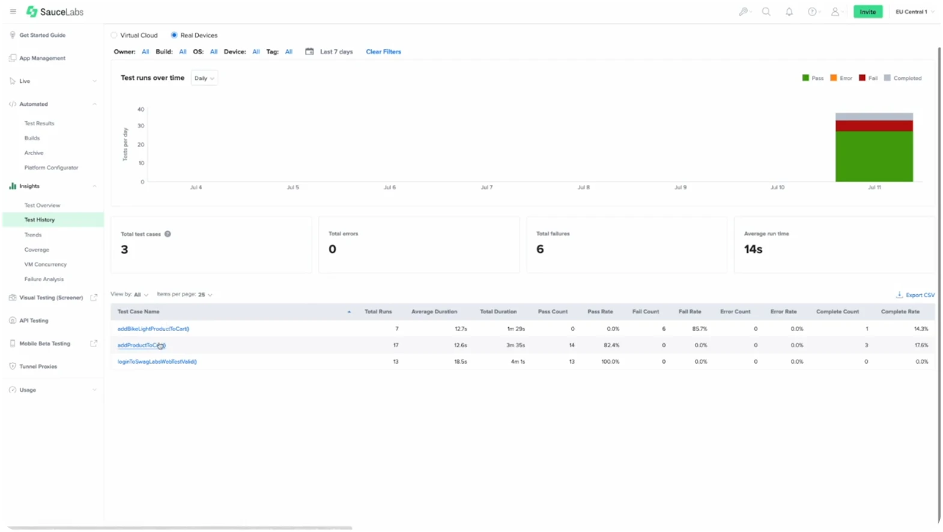This screenshot has height=532, width=943.
Task: Click the SauceLabs logo
Action: 55,11
